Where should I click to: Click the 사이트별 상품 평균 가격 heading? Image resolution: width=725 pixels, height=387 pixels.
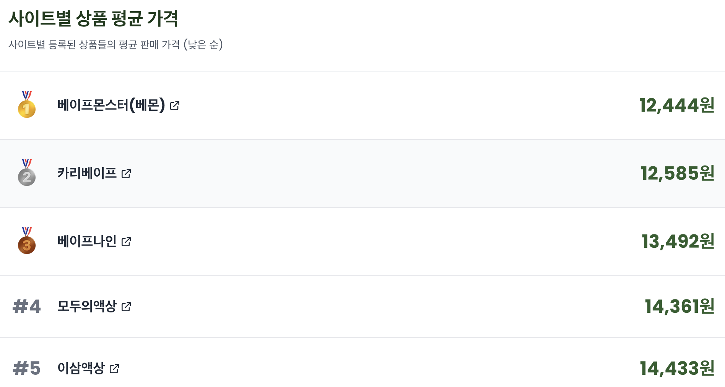[94, 18]
